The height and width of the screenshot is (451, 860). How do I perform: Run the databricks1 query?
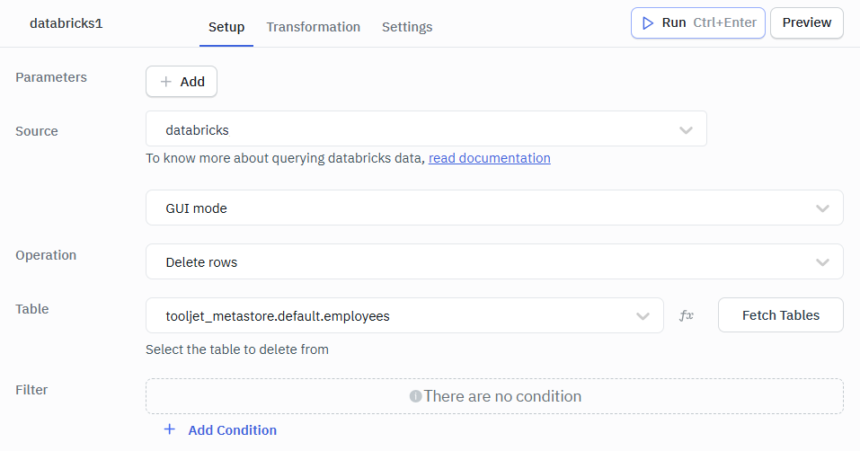pos(697,23)
